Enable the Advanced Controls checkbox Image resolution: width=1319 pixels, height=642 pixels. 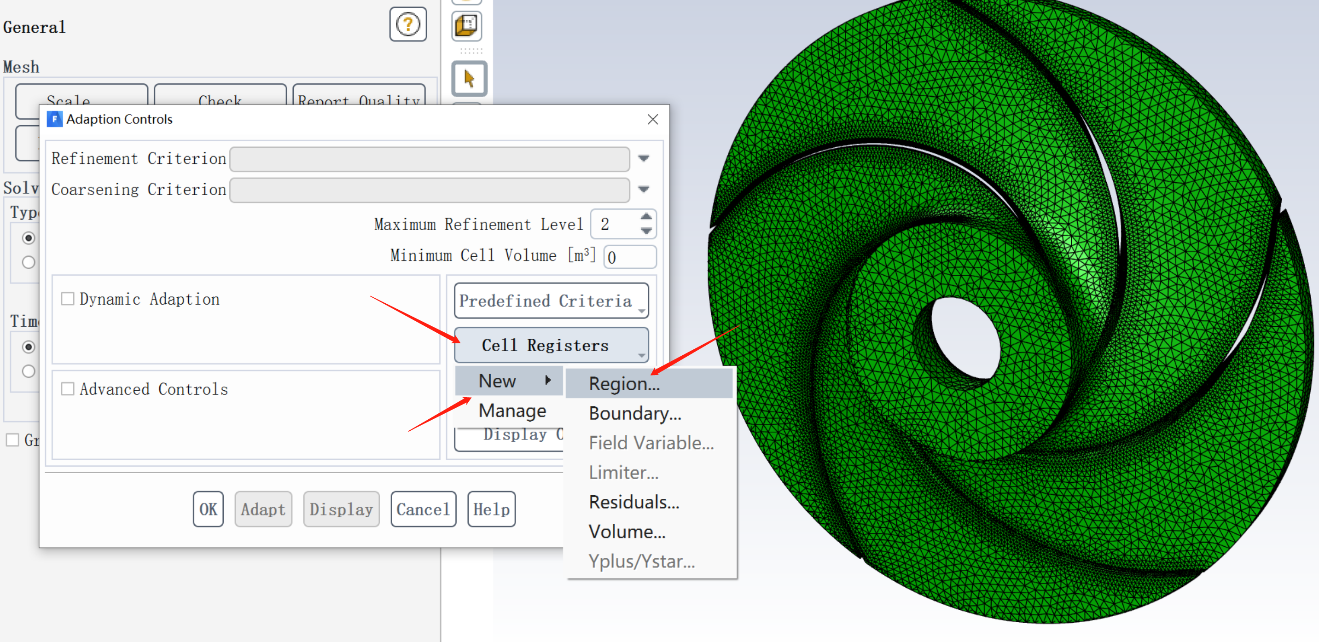tap(68, 388)
